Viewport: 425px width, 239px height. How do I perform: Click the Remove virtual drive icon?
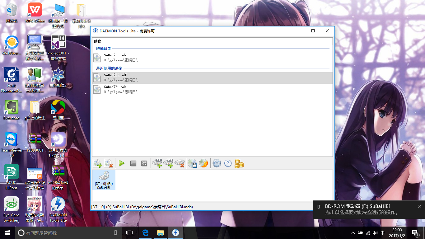point(180,163)
